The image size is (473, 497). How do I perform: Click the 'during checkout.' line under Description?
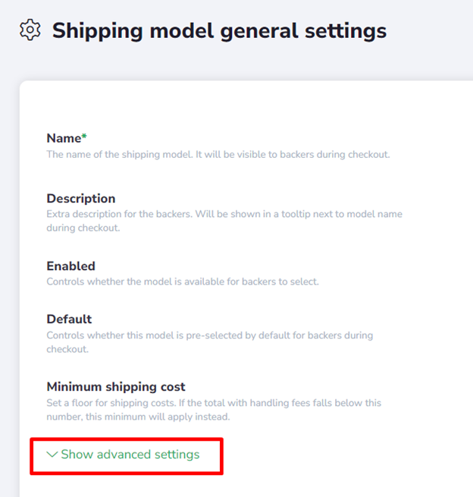tap(83, 228)
